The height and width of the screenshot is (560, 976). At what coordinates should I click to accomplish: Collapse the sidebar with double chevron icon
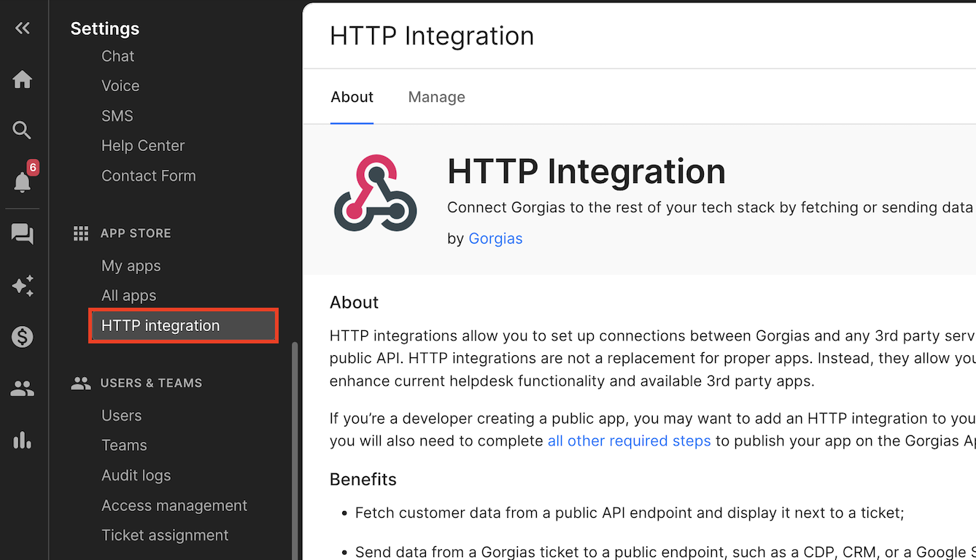[23, 28]
